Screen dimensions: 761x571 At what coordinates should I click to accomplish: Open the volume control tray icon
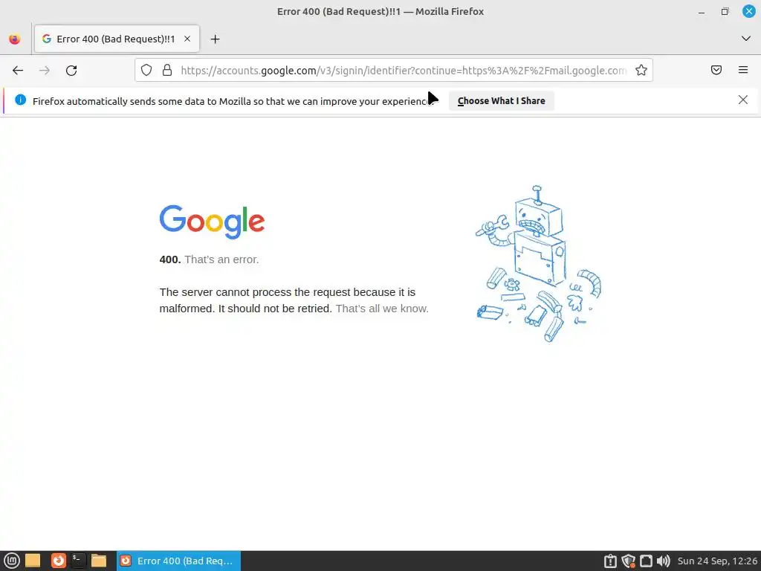[x=663, y=561]
